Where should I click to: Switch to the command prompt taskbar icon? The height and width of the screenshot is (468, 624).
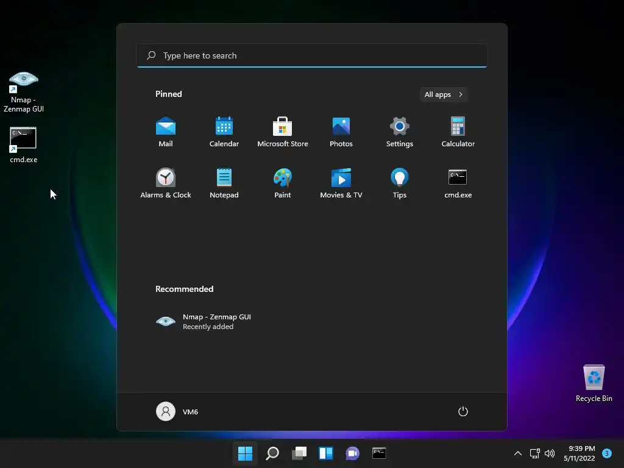pos(379,453)
